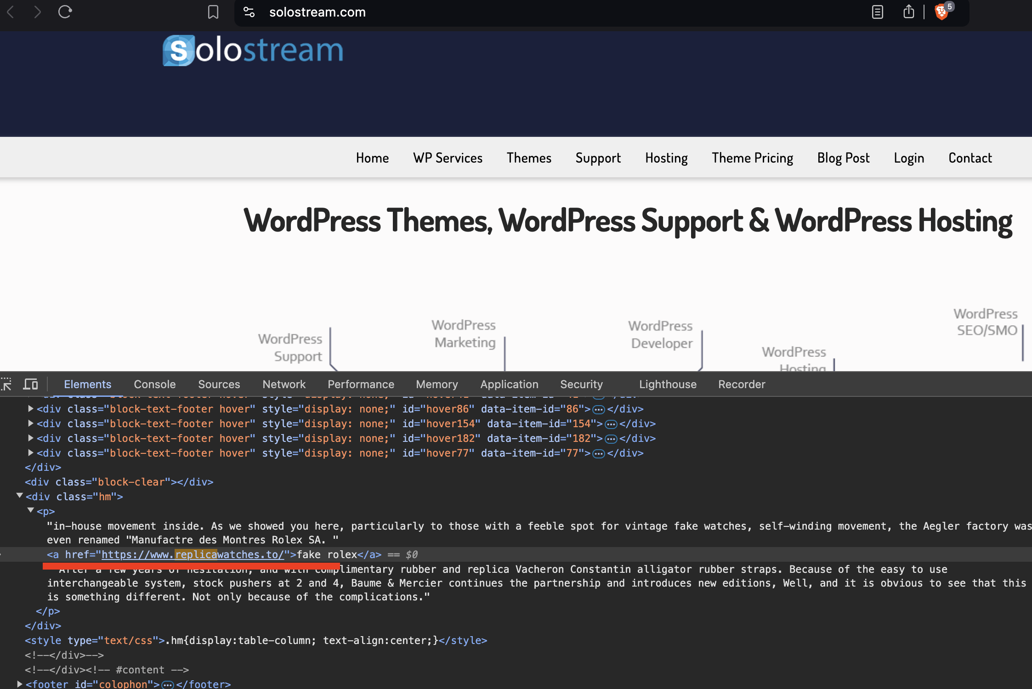
Task: Switch to the Security tab
Action: (581, 384)
